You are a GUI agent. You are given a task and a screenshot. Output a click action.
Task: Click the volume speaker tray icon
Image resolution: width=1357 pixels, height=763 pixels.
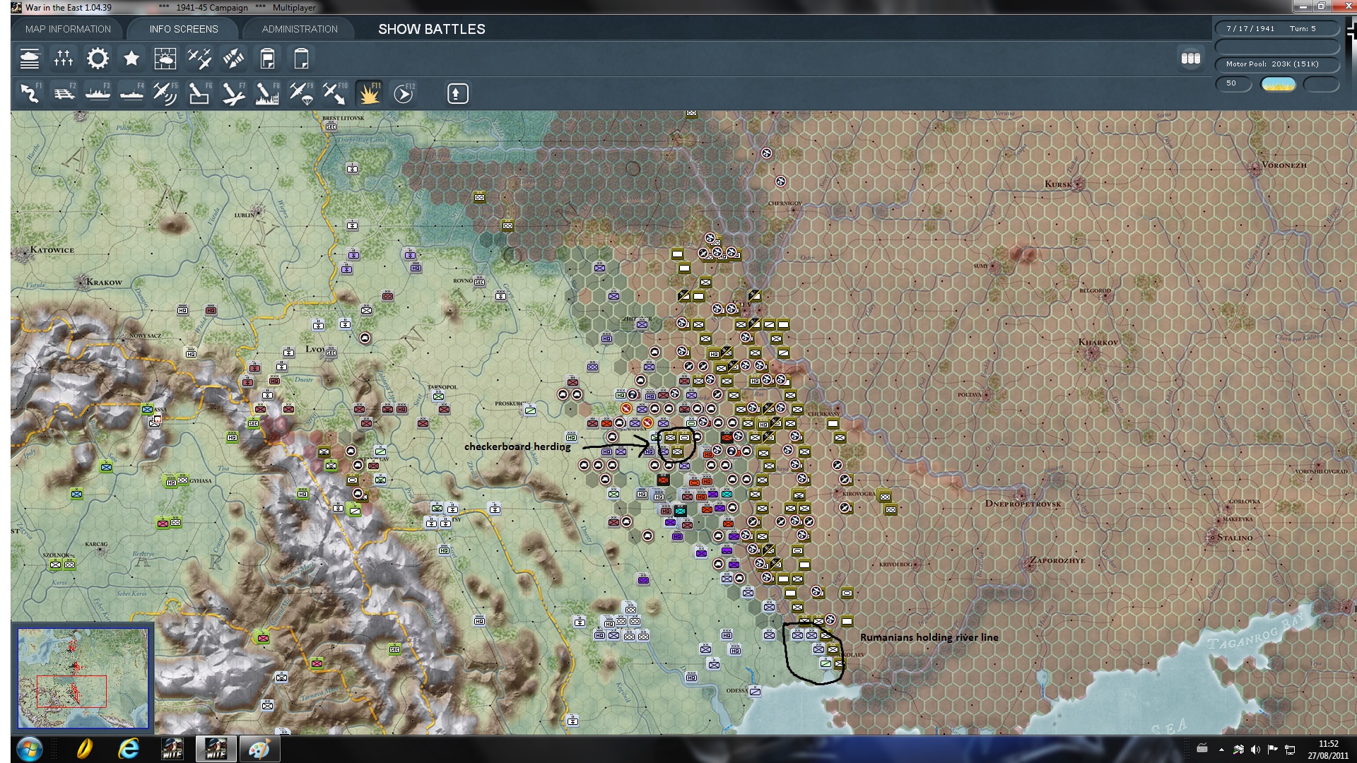(x=1255, y=750)
